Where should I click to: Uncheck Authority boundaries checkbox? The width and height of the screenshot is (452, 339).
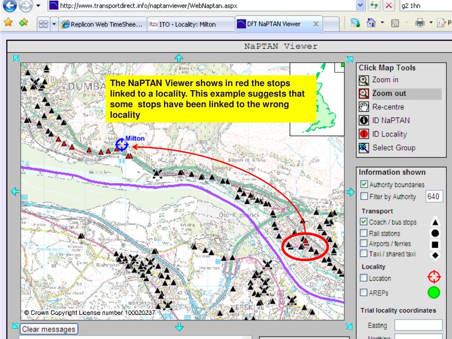click(x=364, y=184)
